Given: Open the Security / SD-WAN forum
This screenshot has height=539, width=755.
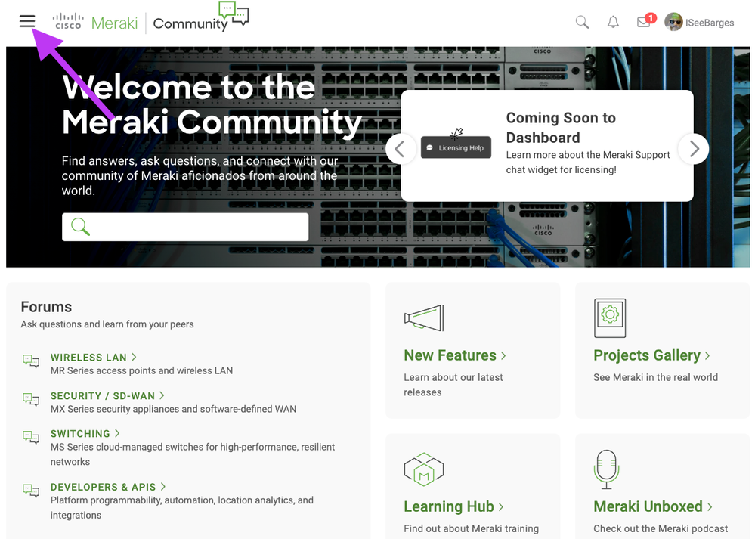Looking at the screenshot, I should click(x=103, y=395).
